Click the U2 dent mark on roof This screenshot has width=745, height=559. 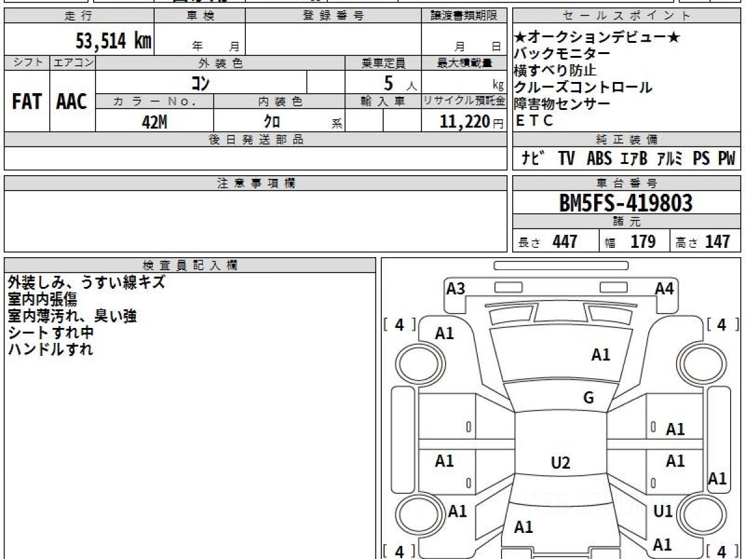pos(561,463)
